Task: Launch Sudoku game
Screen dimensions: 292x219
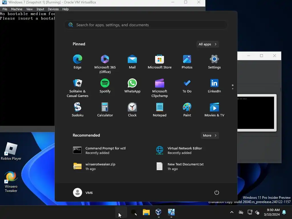Action: tap(78, 110)
